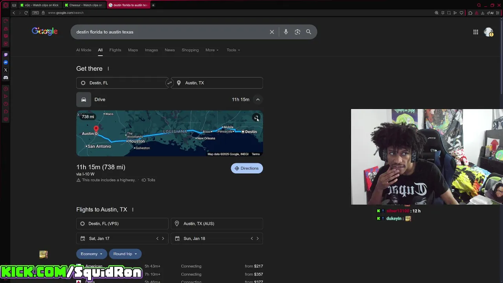Collapse the Drive route section chevron

click(258, 99)
